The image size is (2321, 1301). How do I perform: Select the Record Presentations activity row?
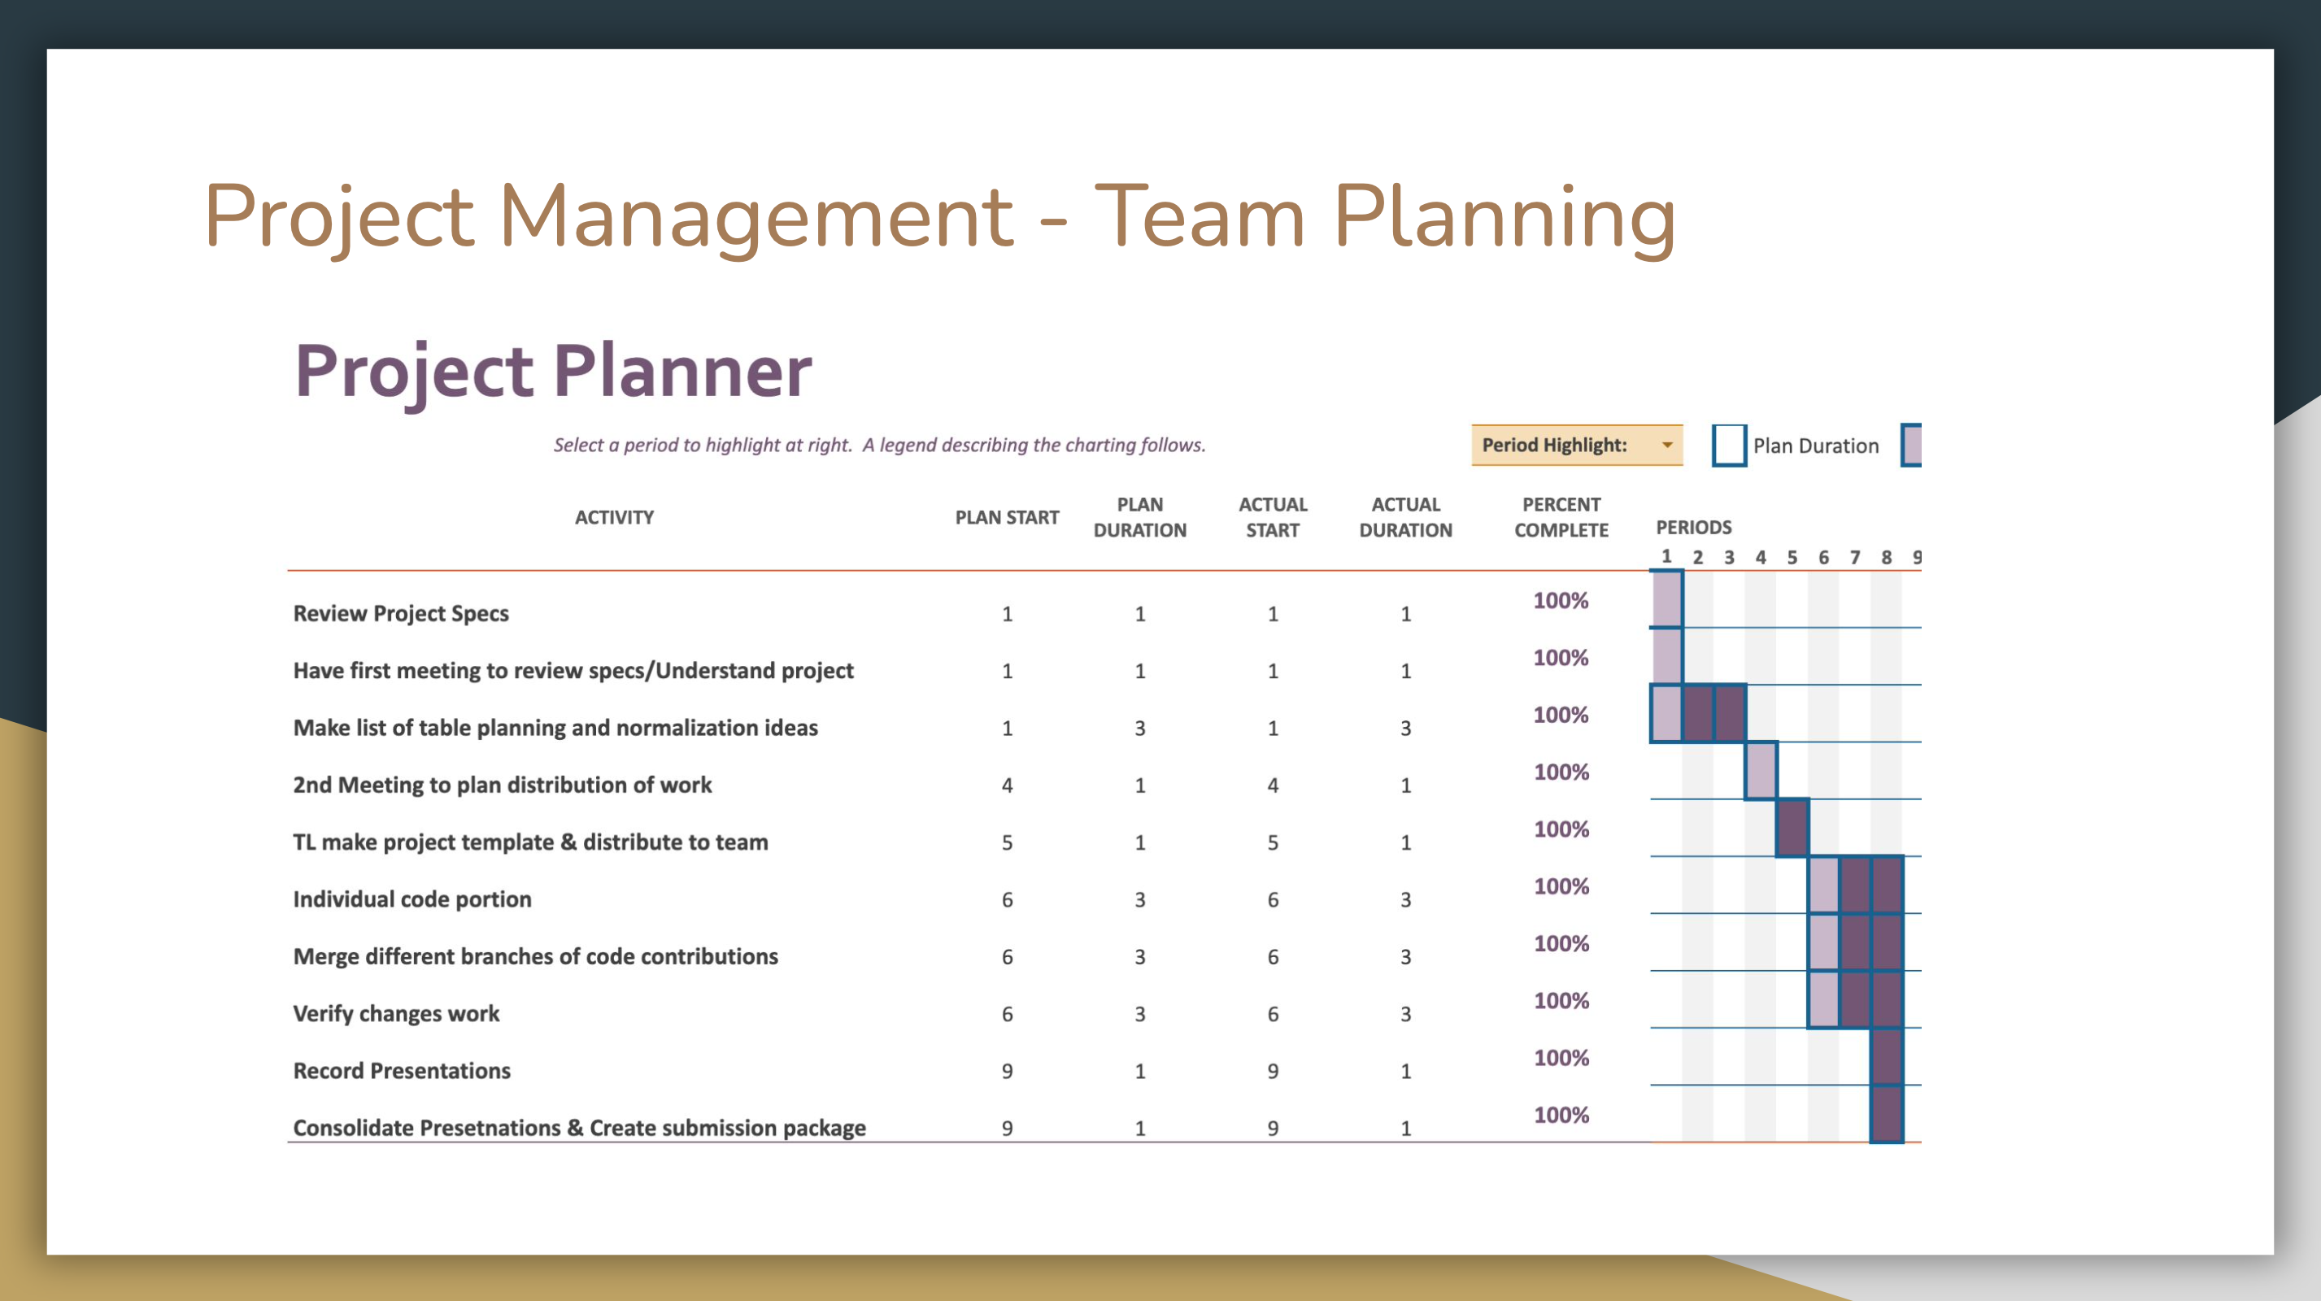pos(402,1070)
